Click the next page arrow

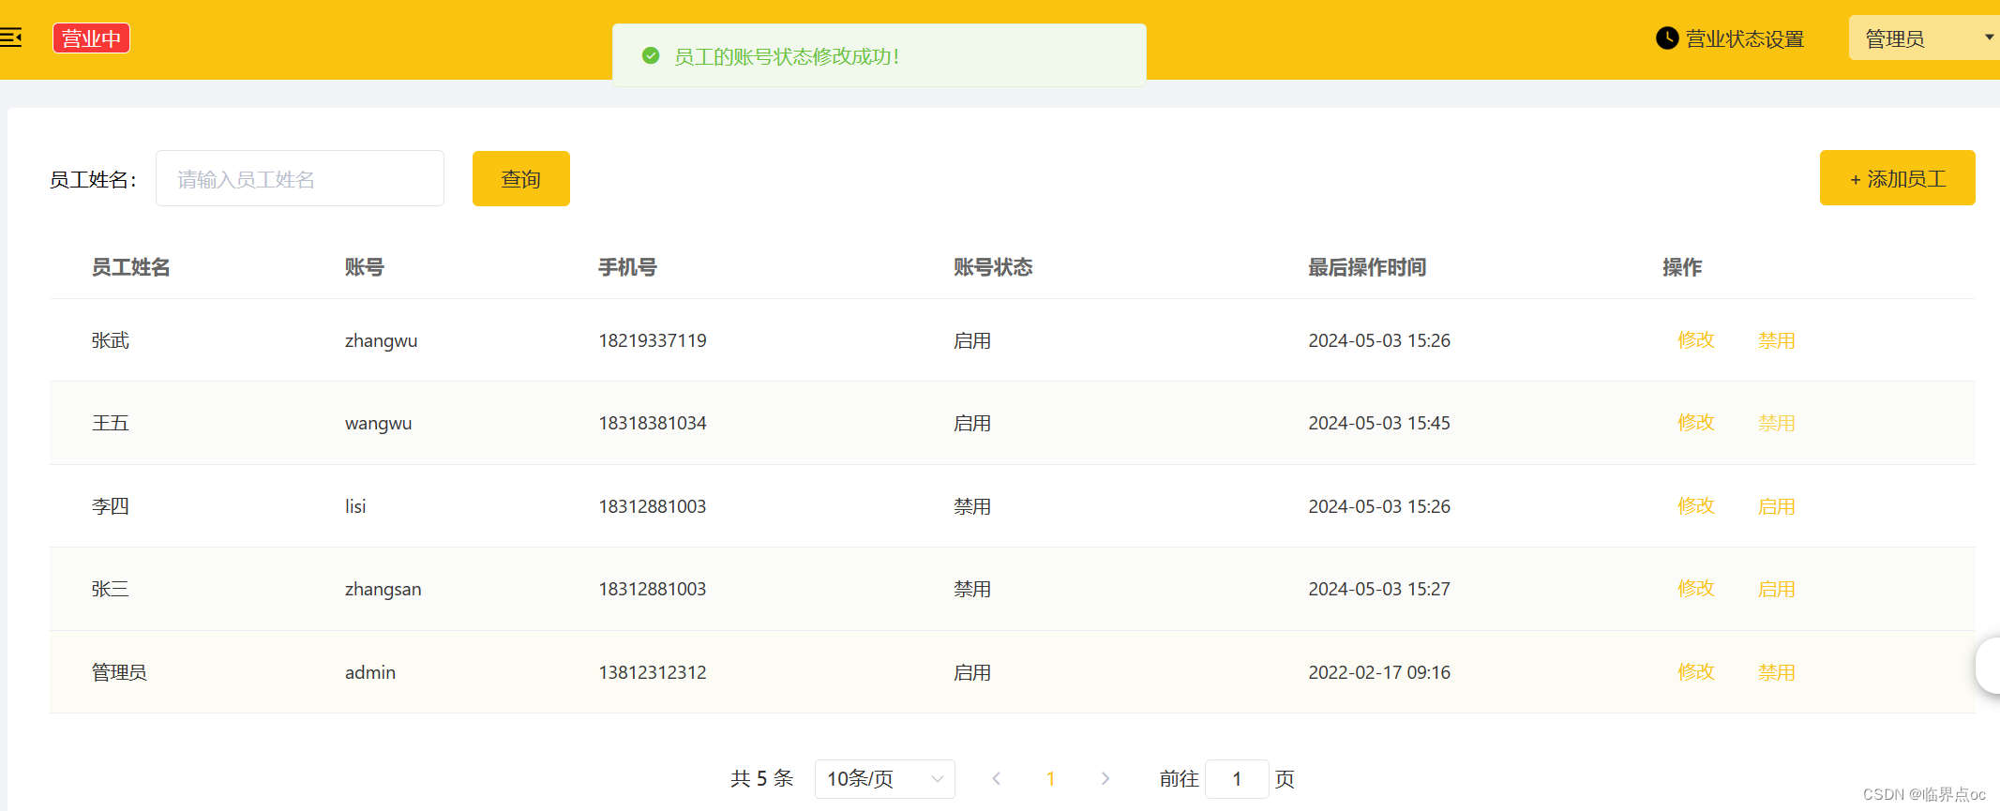pyautogui.click(x=1105, y=779)
